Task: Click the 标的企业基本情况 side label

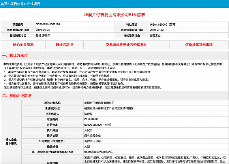Action: point(11,141)
